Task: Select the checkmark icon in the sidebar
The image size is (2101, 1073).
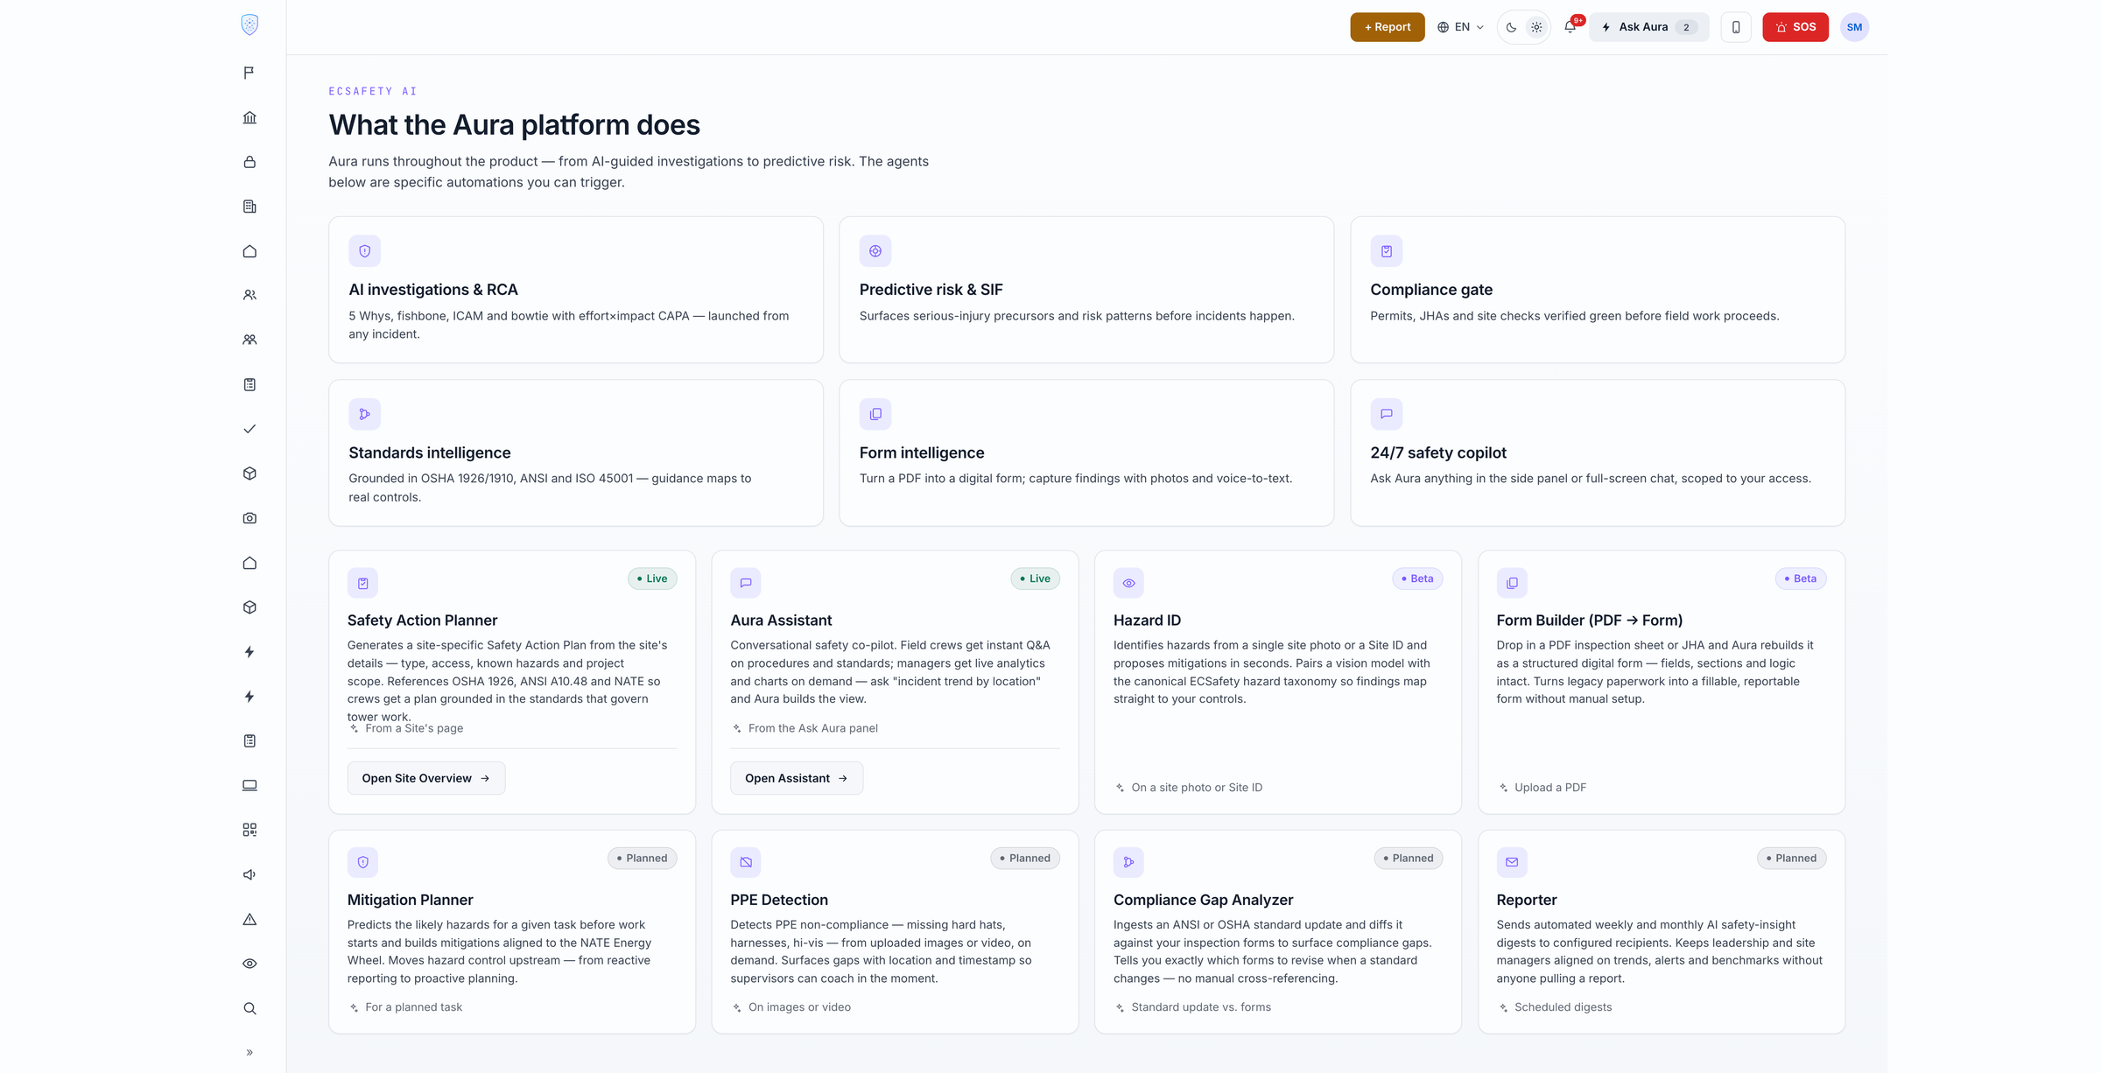Action: coord(249,429)
